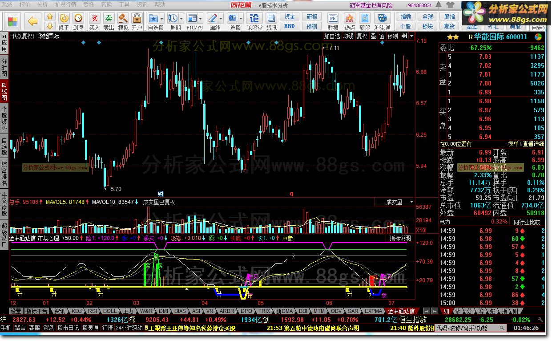Switch to the BOLL indicator tab
The width and height of the screenshot is (552, 341).
point(110,311)
